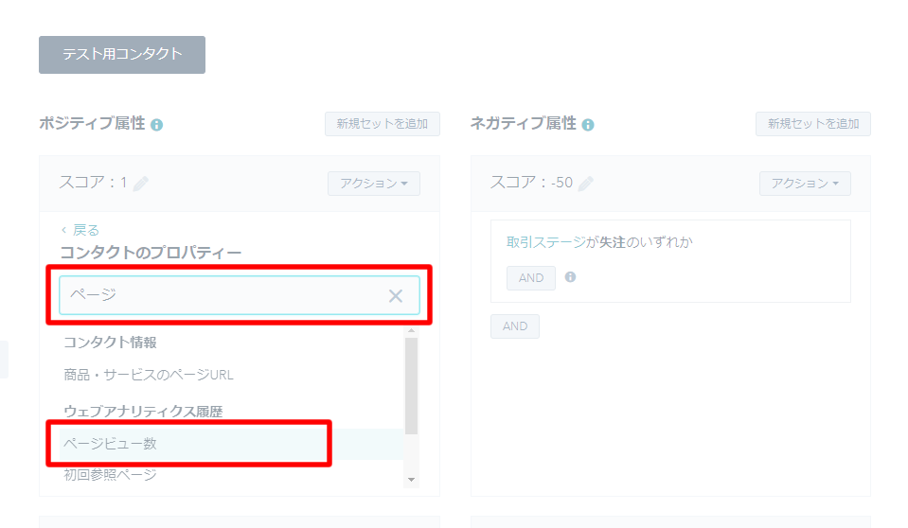Click ウェブアナリティクス履歴 category header

pos(143,411)
